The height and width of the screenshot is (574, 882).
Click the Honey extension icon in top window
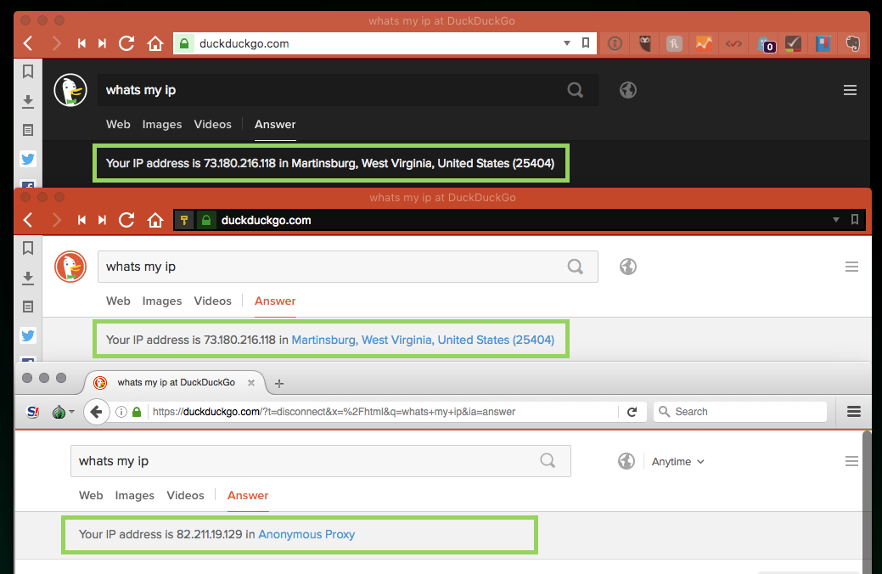point(674,43)
